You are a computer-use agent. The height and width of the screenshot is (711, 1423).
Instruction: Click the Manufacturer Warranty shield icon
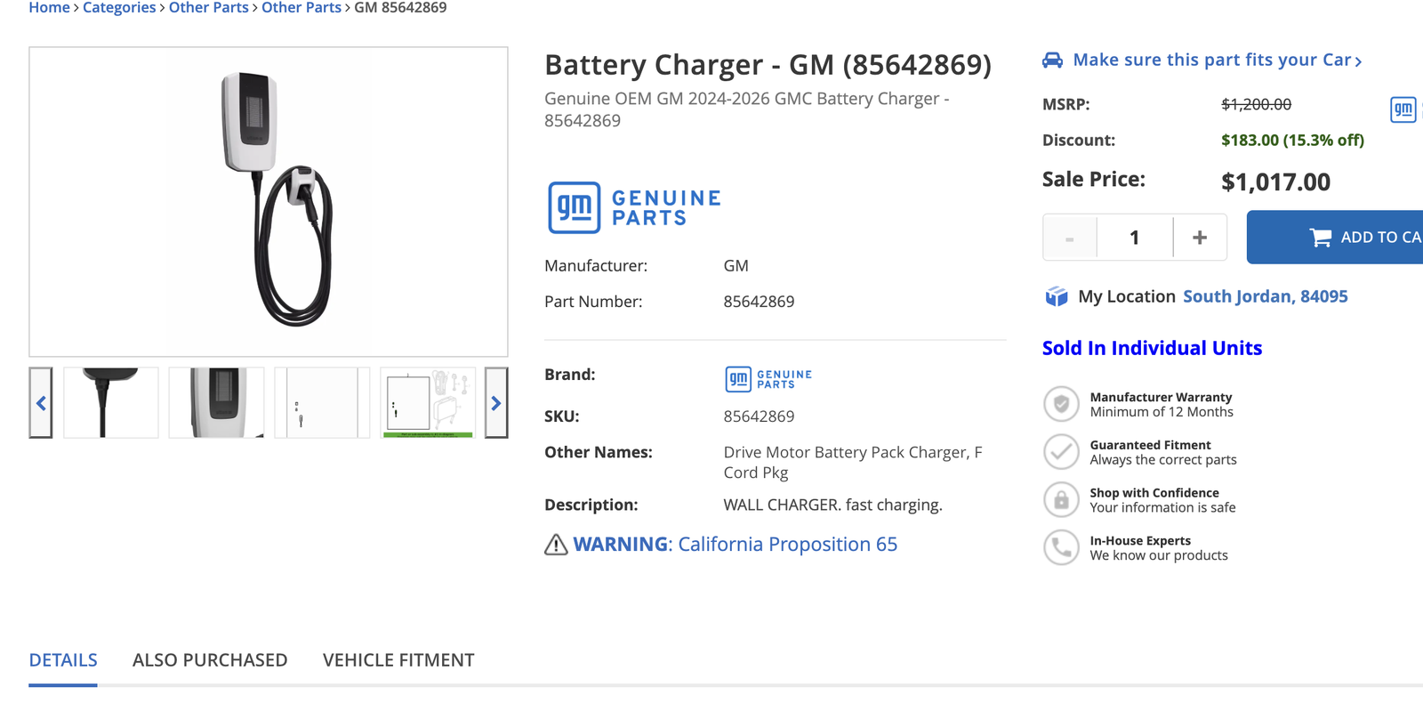click(x=1061, y=404)
